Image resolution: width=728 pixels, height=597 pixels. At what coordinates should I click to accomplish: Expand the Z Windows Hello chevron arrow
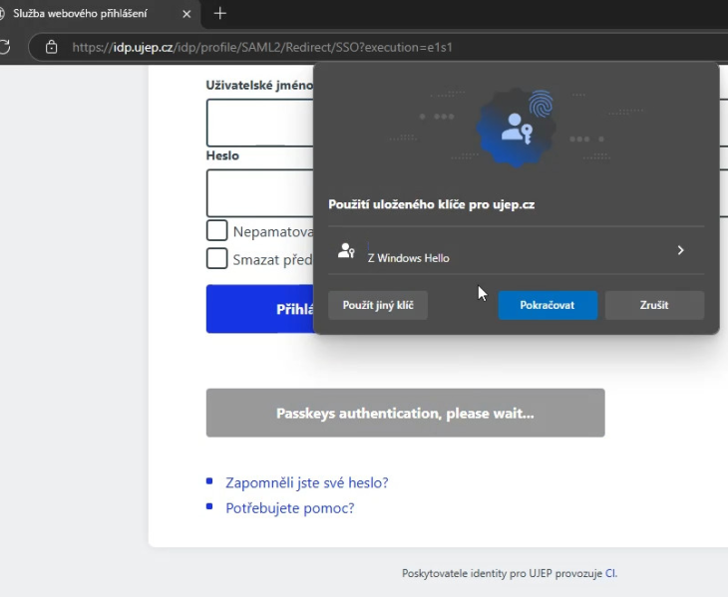tap(681, 250)
